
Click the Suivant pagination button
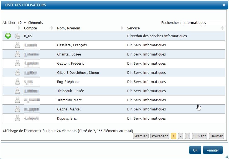pos(200,136)
